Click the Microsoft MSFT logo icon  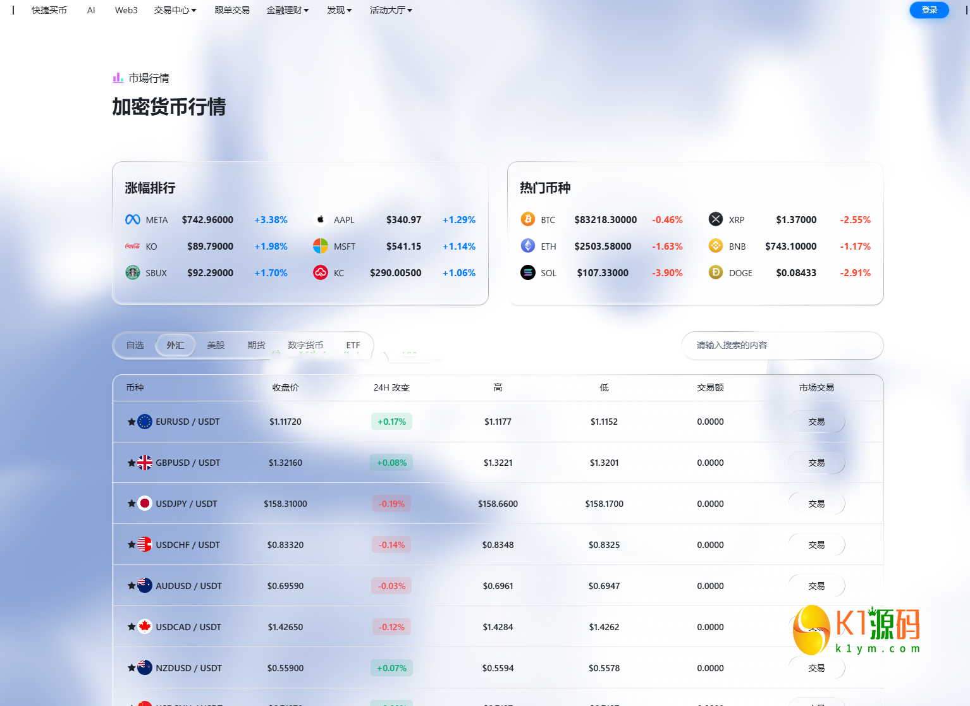click(x=321, y=246)
